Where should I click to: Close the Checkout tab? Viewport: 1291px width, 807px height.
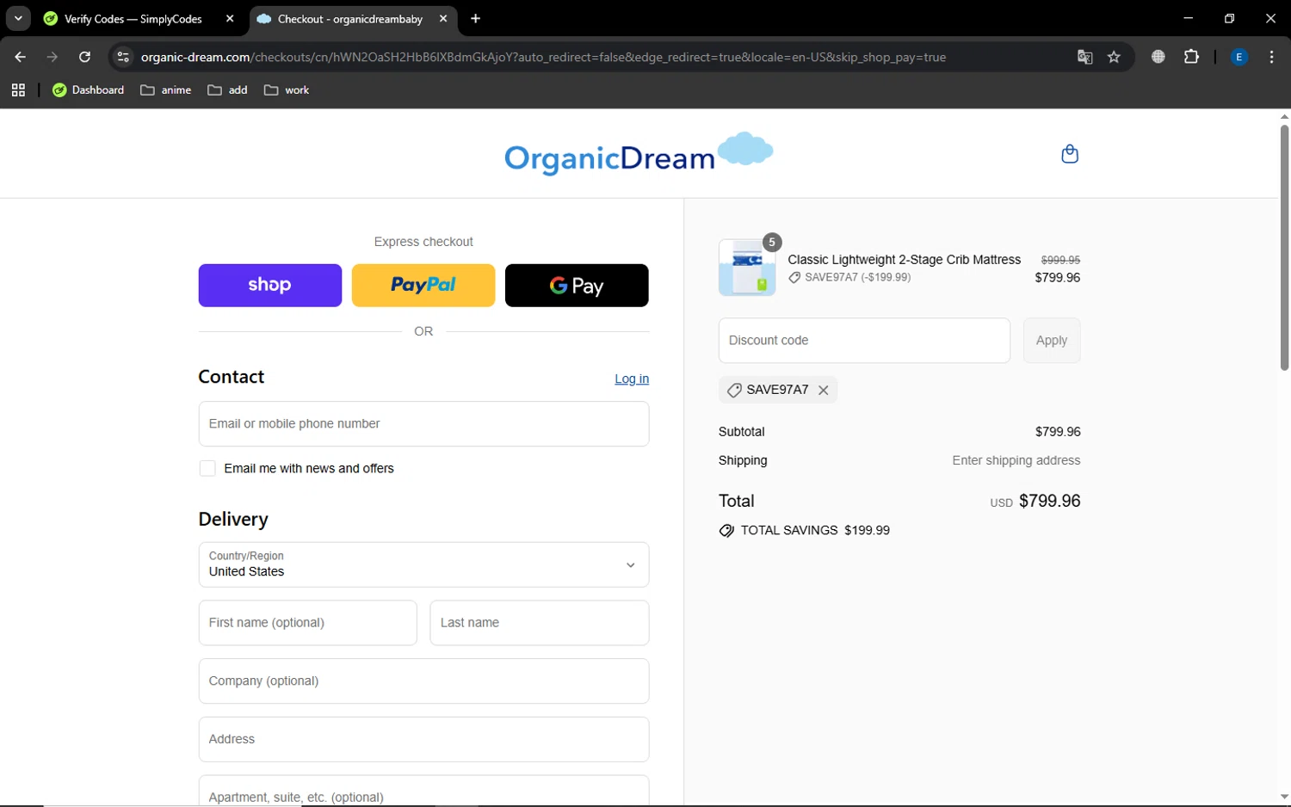(x=443, y=18)
